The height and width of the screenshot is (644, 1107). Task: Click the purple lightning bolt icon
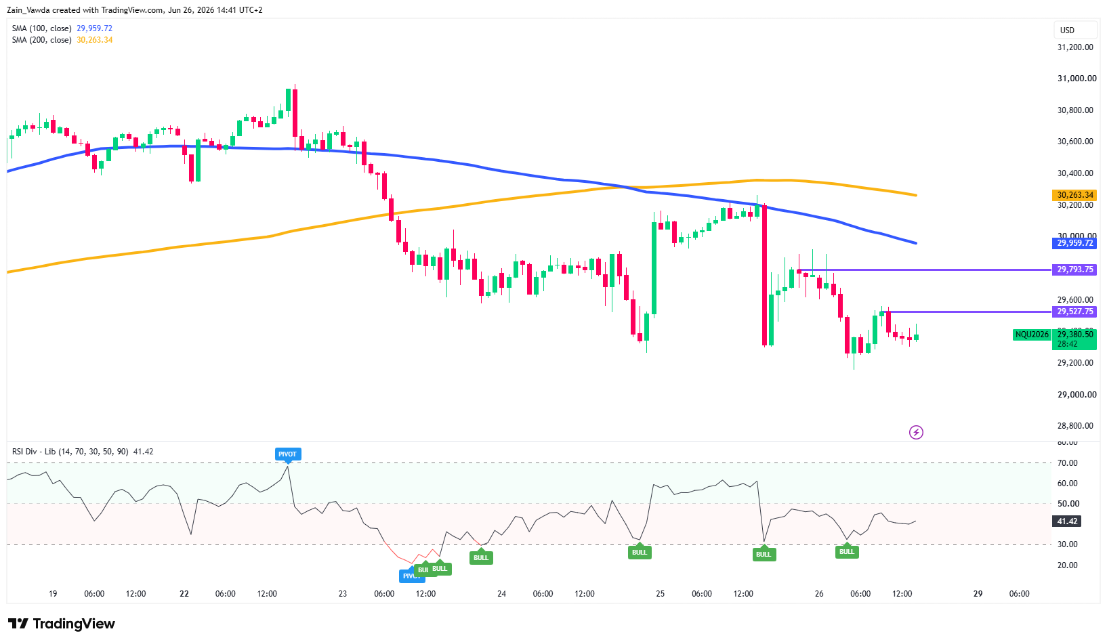(916, 432)
